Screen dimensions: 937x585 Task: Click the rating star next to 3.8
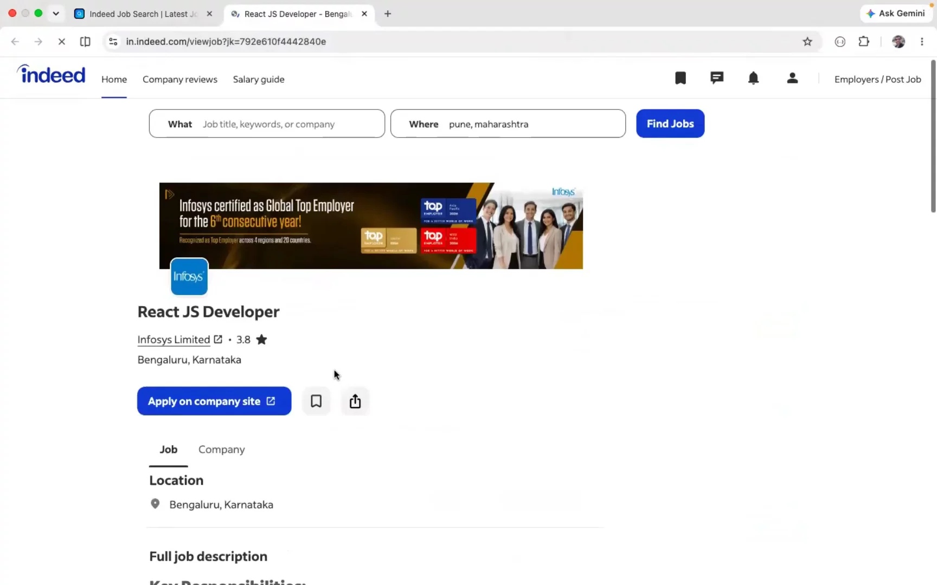point(261,340)
